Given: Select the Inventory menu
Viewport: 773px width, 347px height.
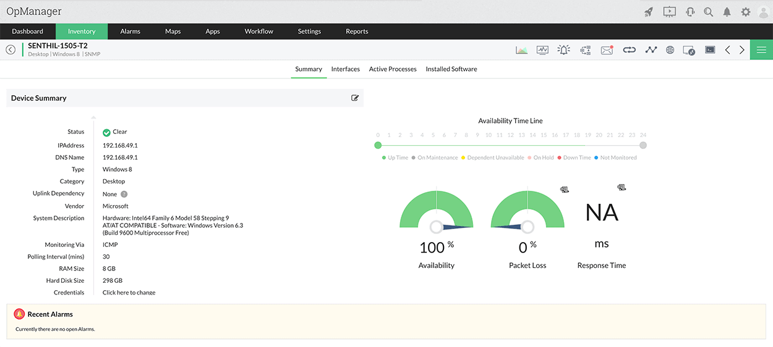Looking at the screenshot, I should pos(82,31).
